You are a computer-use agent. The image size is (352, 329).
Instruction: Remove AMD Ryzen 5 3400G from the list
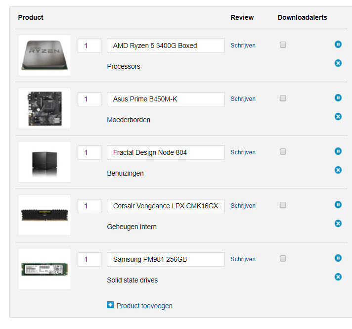(x=338, y=63)
